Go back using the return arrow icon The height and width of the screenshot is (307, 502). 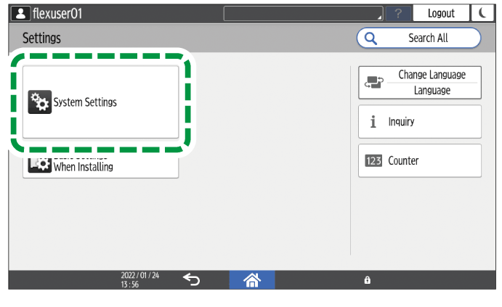192,279
